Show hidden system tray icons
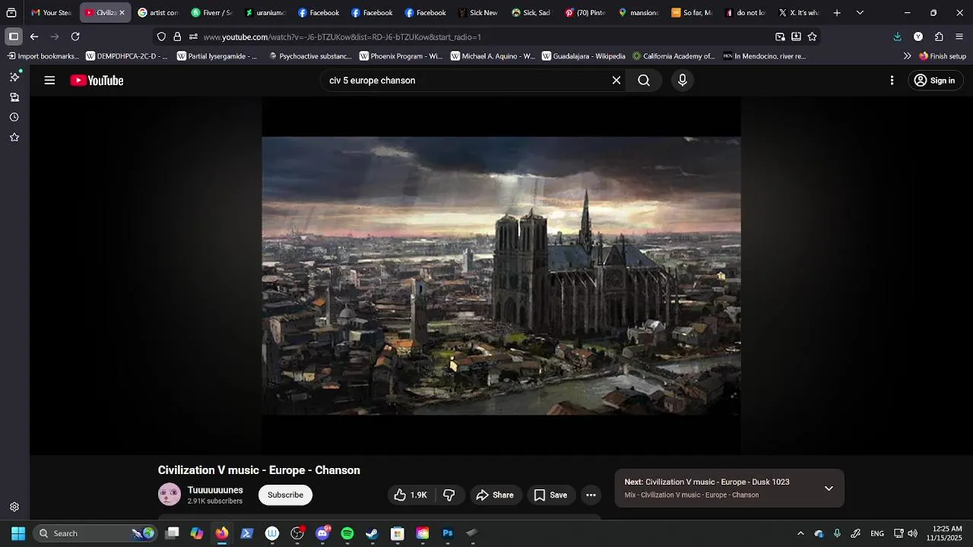Image resolution: width=973 pixels, height=547 pixels. point(800,533)
